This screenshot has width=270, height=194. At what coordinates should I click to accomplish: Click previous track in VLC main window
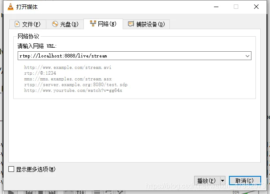point(29,192)
